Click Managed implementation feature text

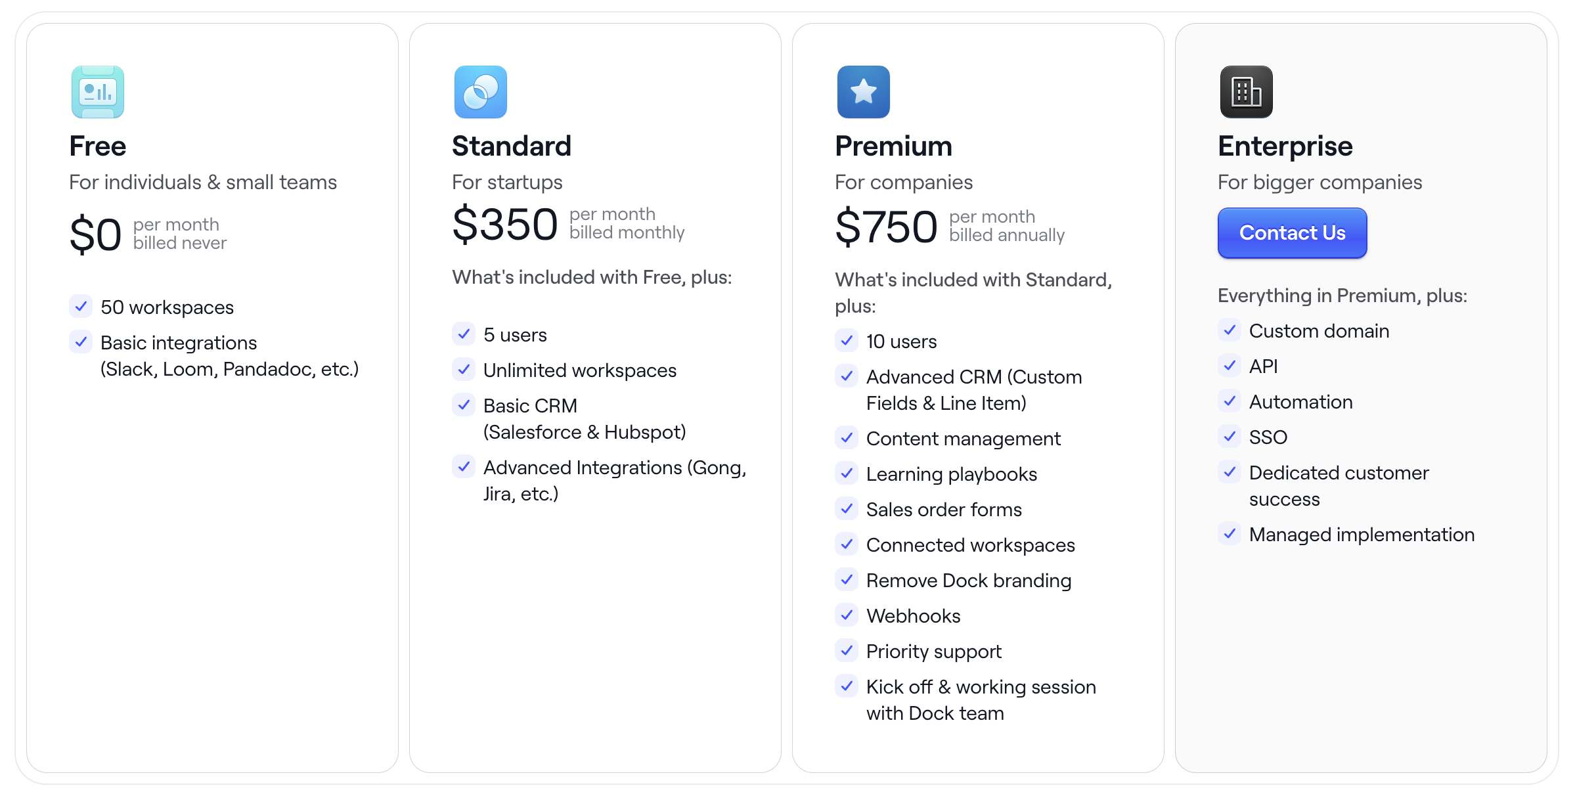point(1362,535)
